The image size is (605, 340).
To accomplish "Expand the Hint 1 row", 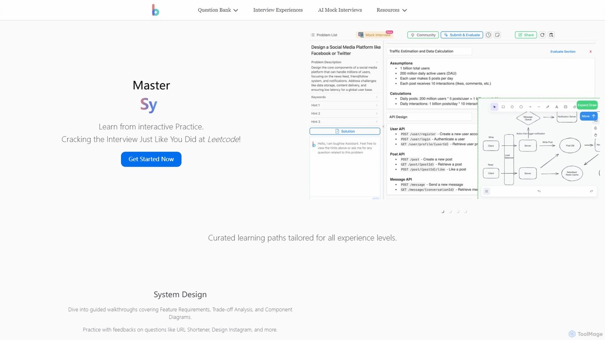I will click(x=345, y=105).
